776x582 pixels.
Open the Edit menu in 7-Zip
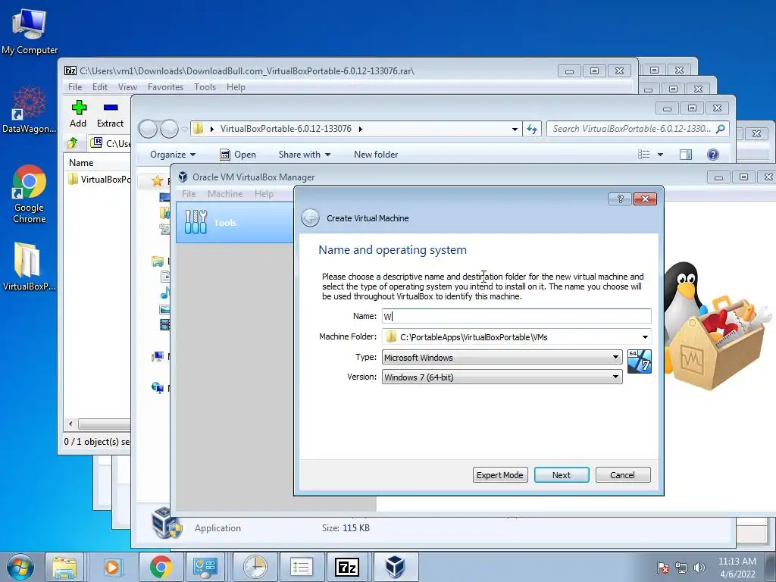(99, 86)
